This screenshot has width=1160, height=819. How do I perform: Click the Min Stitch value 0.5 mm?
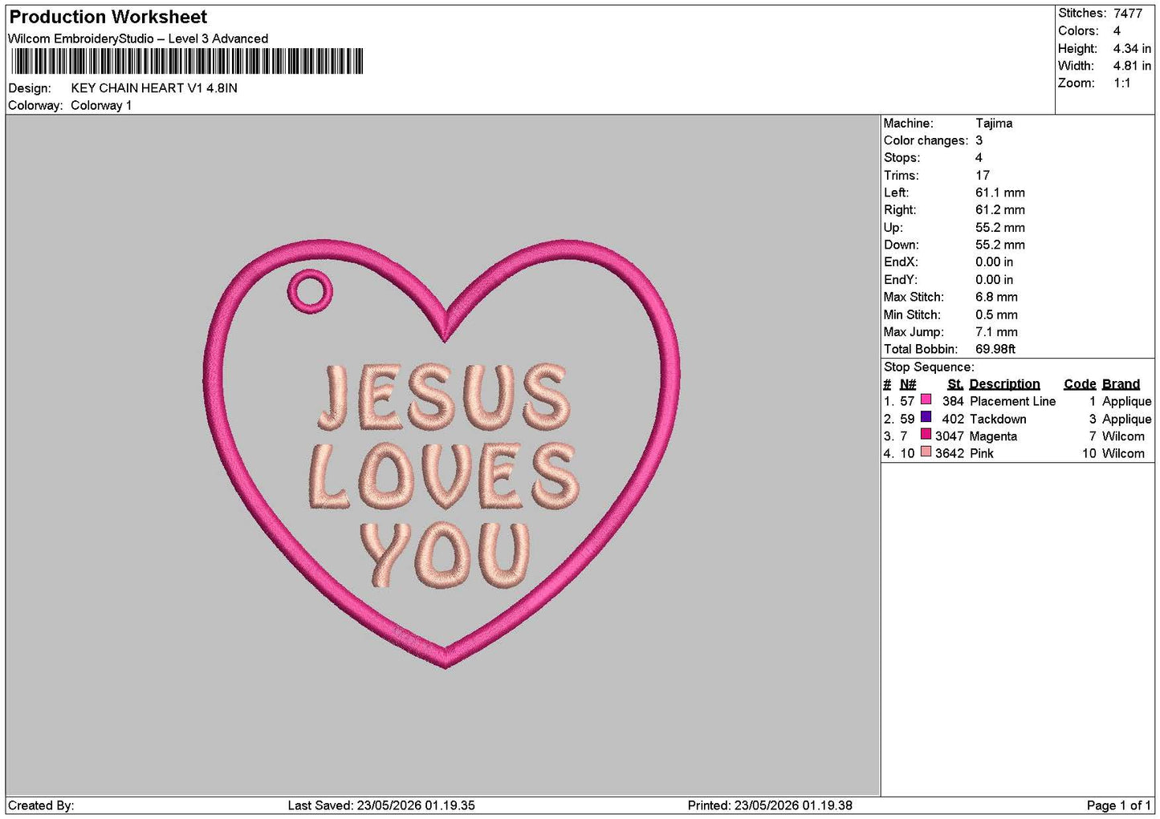(996, 315)
